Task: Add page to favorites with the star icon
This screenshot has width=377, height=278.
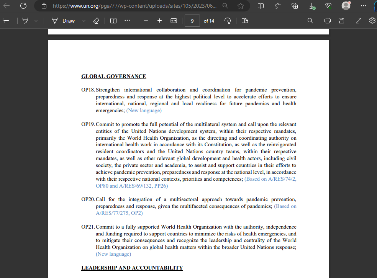Action: point(241,6)
